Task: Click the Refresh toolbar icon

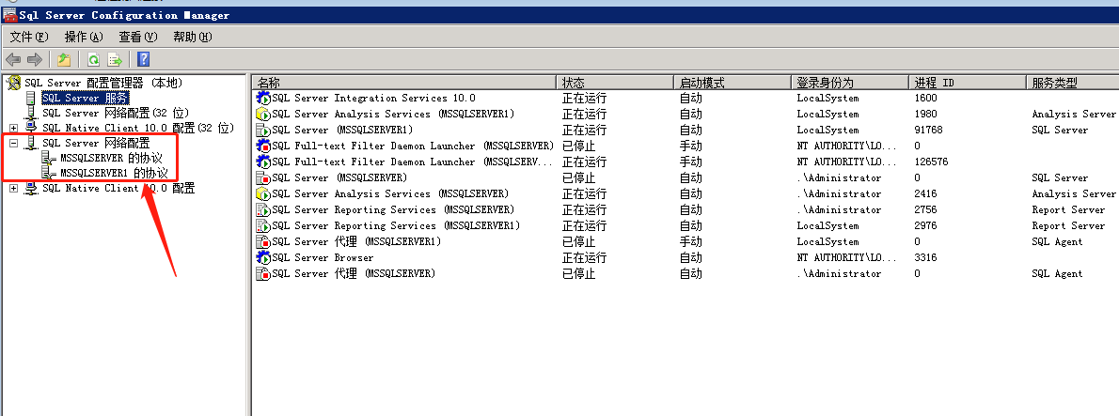Action: [94, 60]
